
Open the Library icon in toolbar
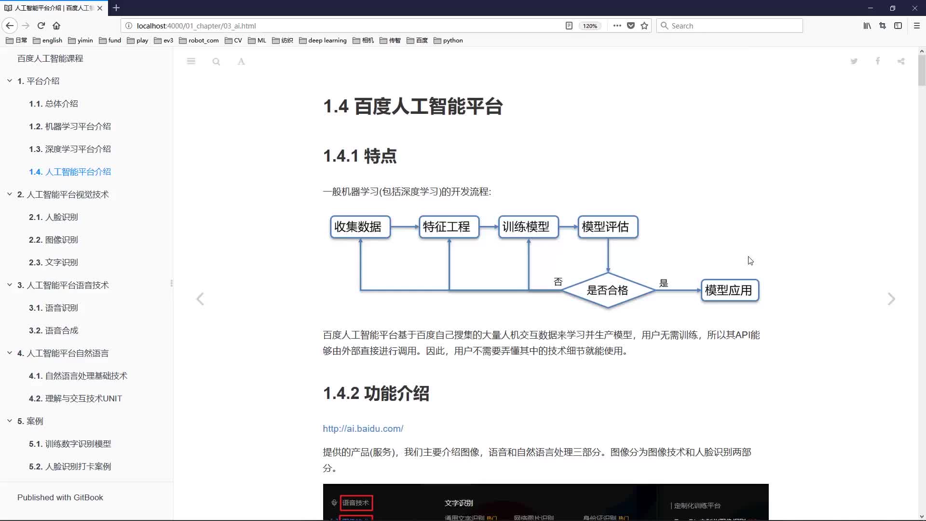pos(867,26)
